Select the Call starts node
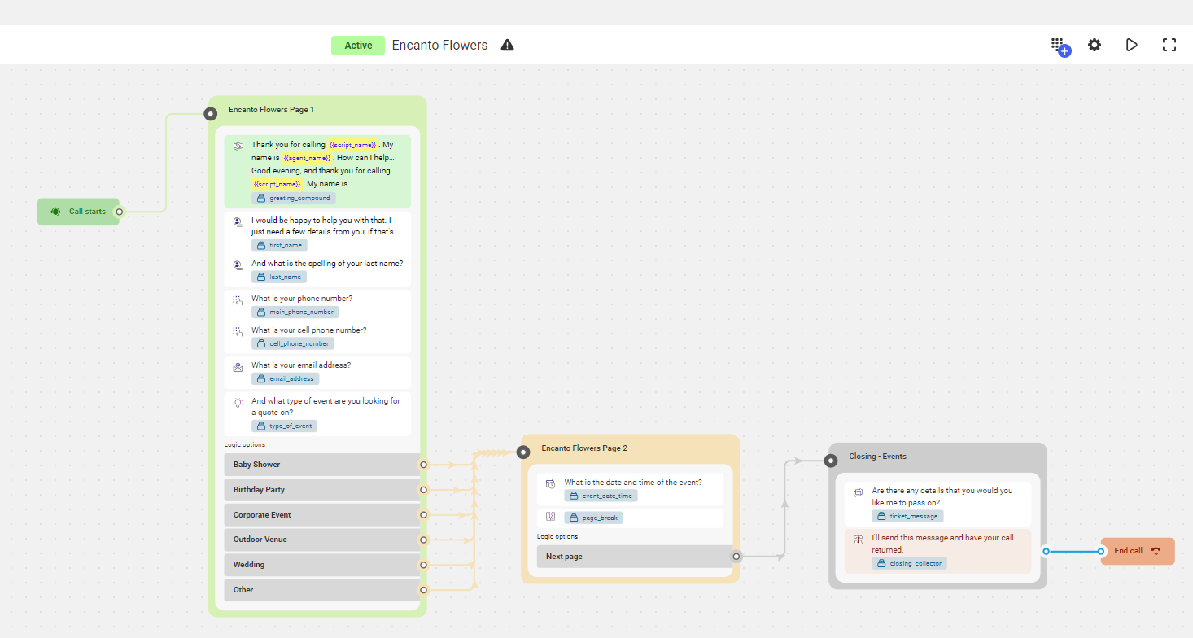Screen dimensions: 1193x638 tap(78, 212)
